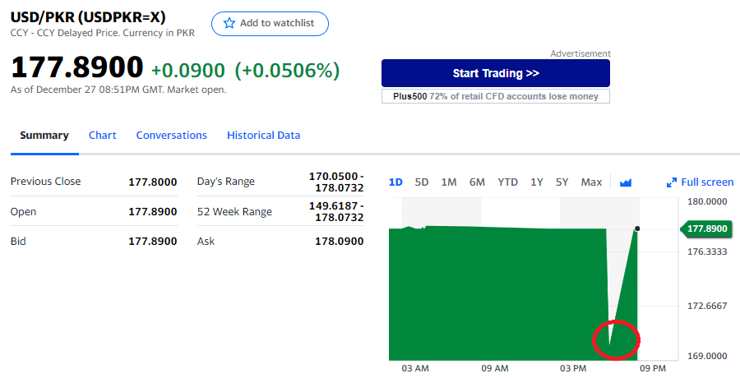Click the Previous Close label

coord(46,182)
